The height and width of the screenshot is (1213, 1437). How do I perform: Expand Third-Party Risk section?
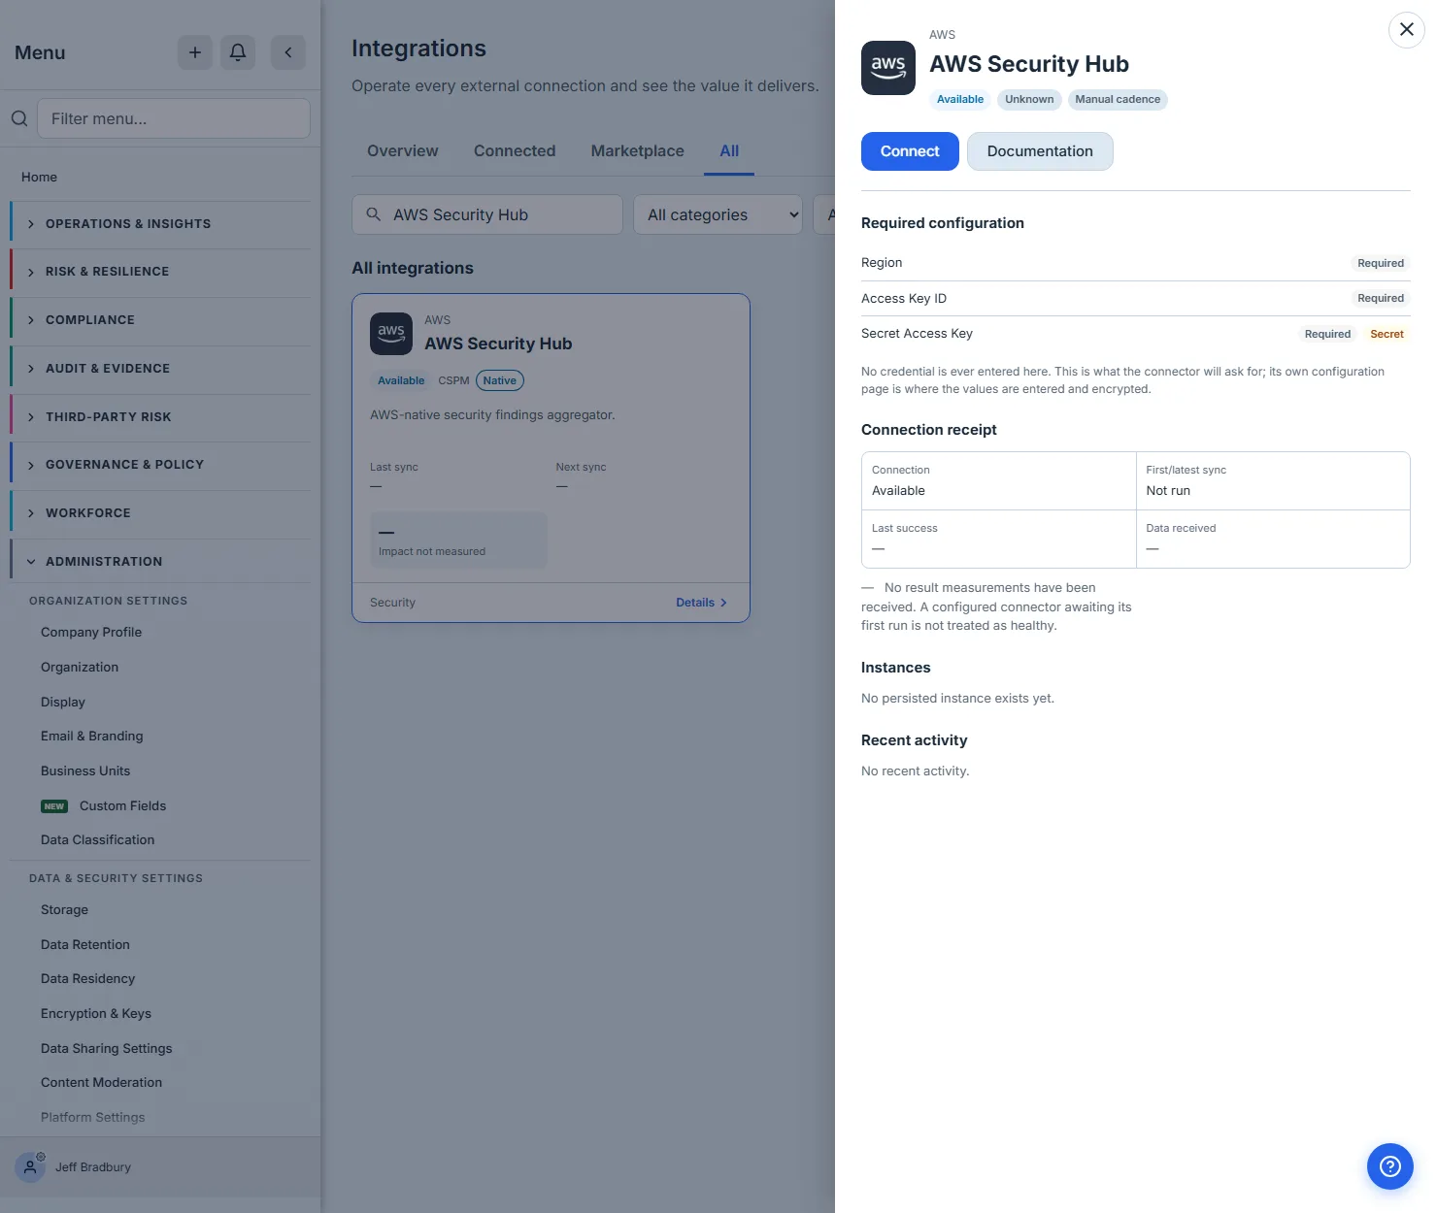(160, 417)
